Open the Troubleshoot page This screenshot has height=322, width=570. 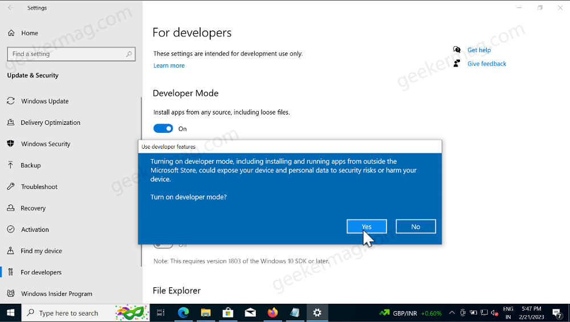coord(39,187)
